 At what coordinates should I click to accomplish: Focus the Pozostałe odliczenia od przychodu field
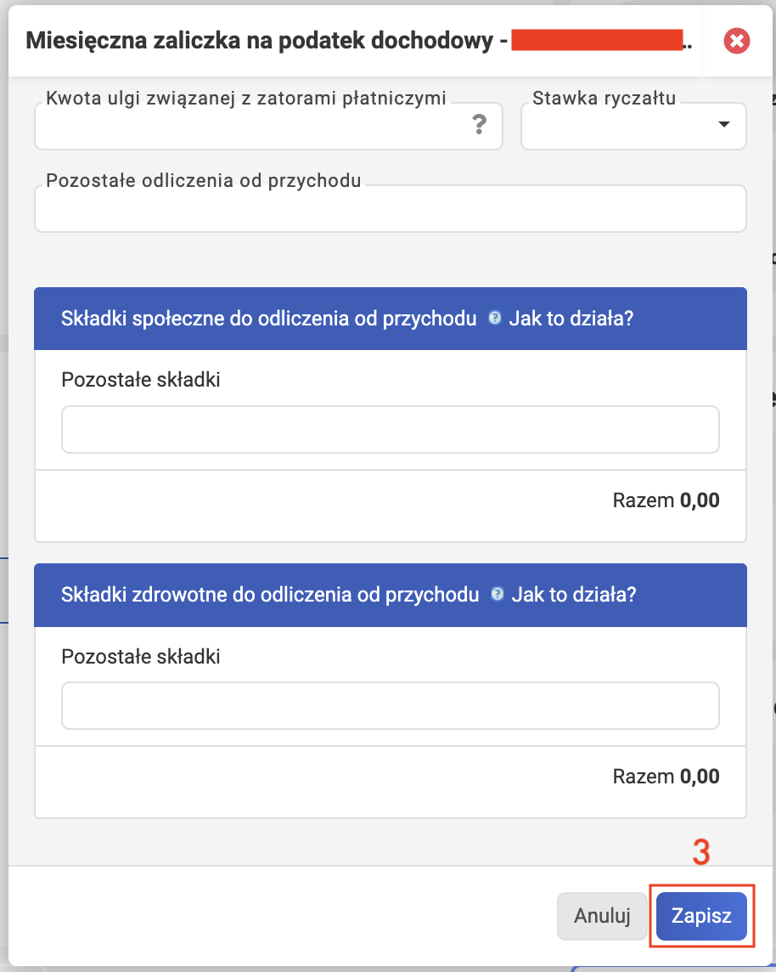tap(391, 208)
